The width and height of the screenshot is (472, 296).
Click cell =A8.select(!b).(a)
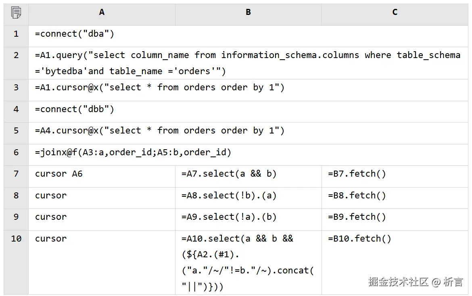pyautogui.click(x=229, y=196)
